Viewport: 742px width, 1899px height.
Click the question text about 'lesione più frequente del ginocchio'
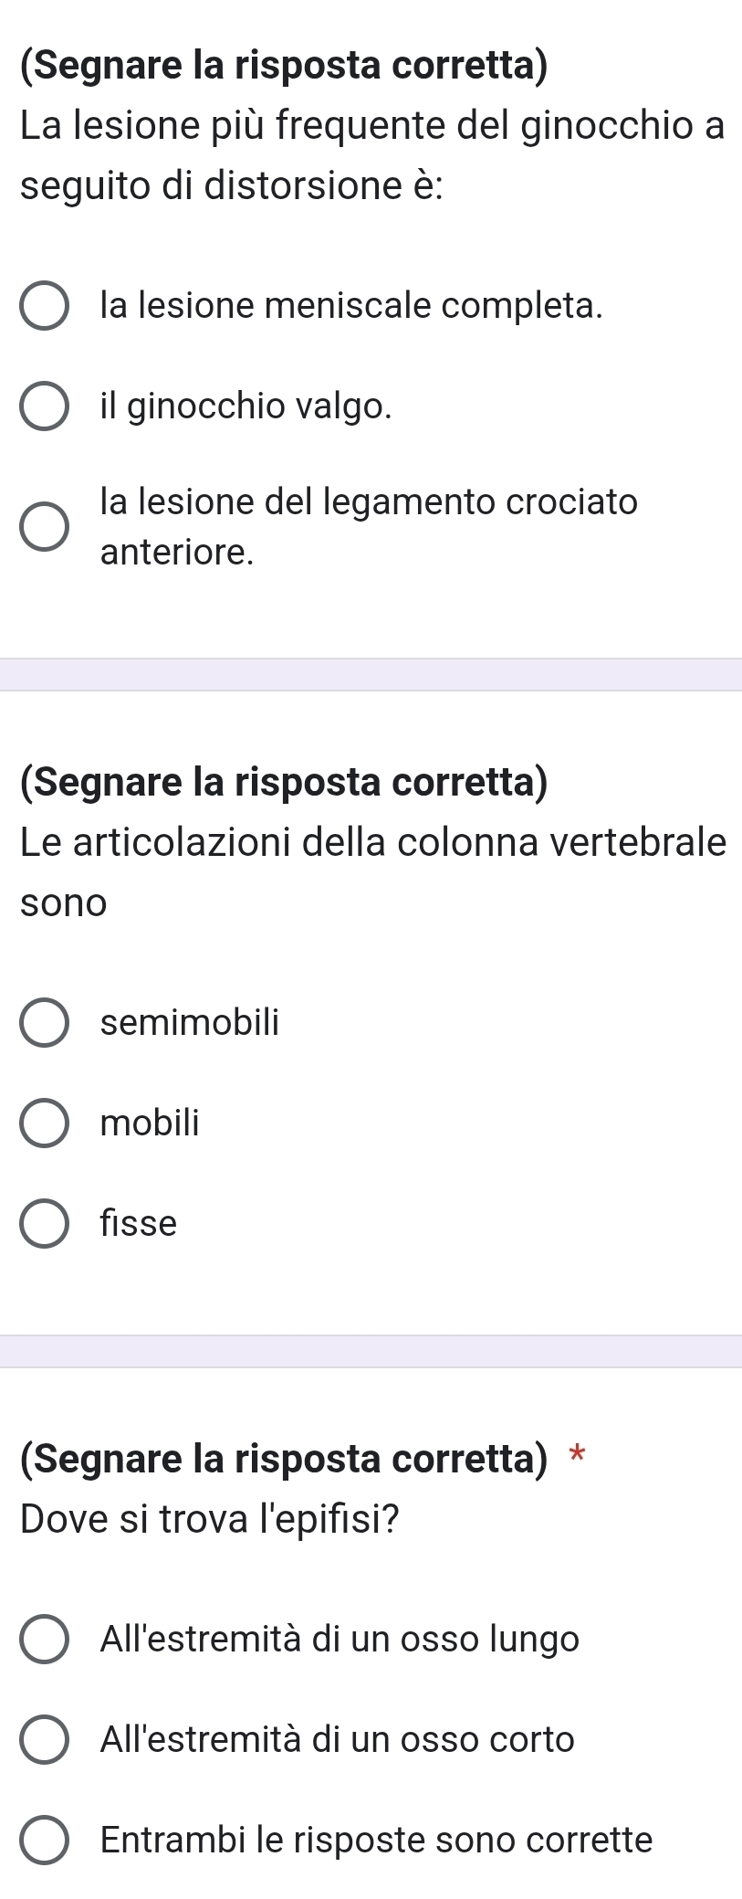click(371, 156)
